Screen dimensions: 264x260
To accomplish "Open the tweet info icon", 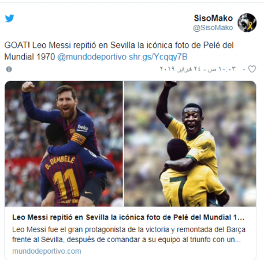I will pos(9,69).
